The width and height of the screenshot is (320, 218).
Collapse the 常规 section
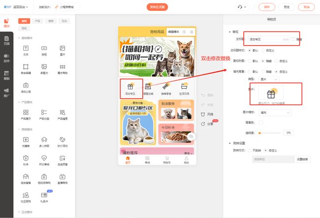pyautogui.click(x=230, y=32)
